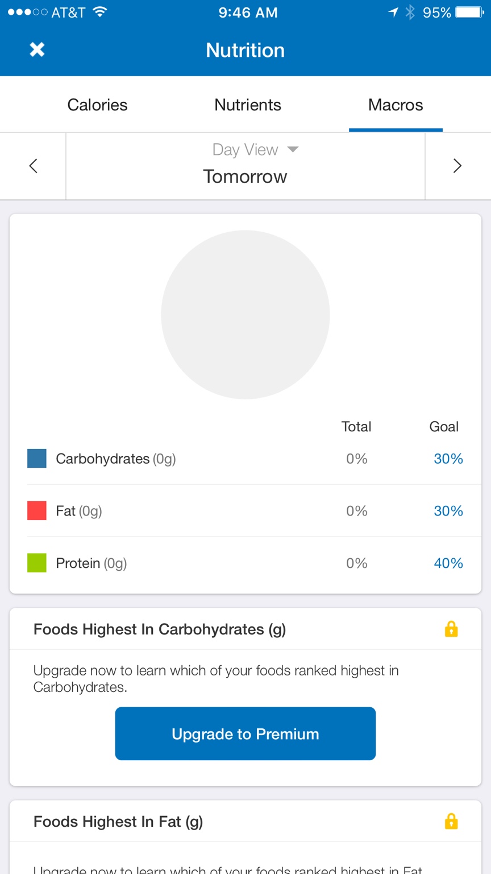The height and width of the screenshot is (874, 491).
Task: Tap the lock icon beside Foods Highest In Carbohydrates
Action: tap(451, 629)
